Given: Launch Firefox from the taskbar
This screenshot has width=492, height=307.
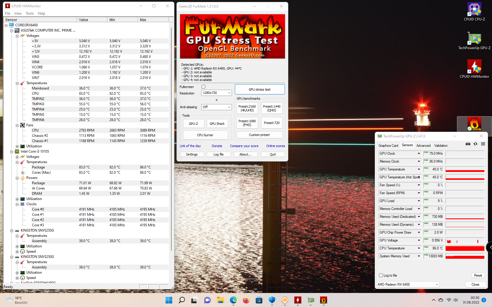Looking at the screenshot, I should (x=246, y=300).
